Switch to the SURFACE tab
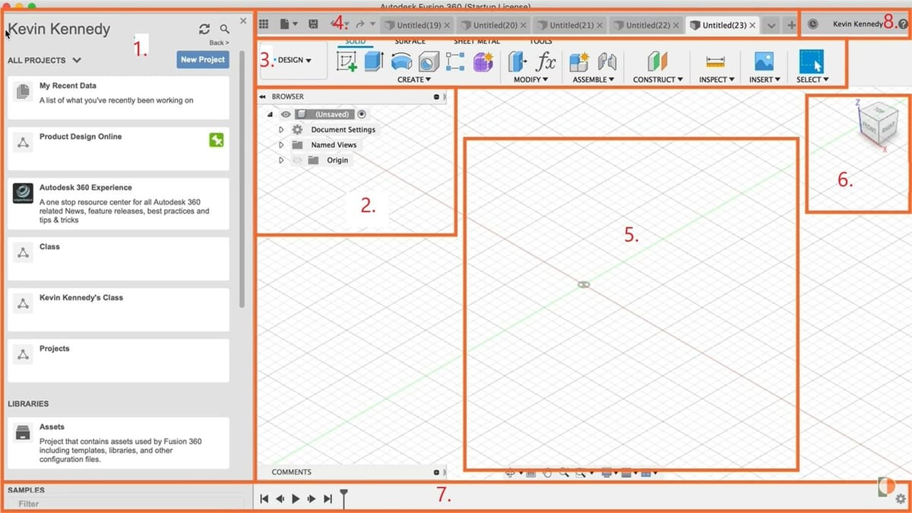 tap(410, 41)
